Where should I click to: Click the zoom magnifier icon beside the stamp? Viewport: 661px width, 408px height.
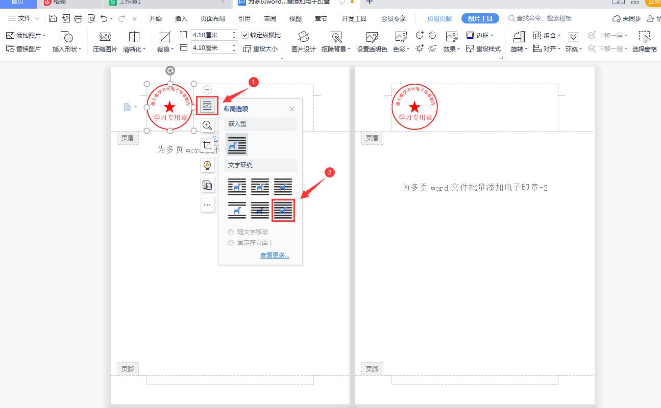click(207, 125)
